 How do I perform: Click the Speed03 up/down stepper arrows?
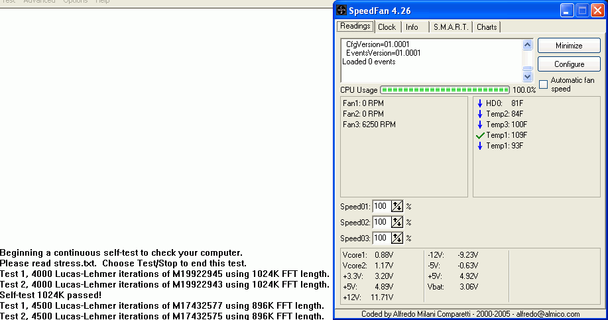coord(396,238)
